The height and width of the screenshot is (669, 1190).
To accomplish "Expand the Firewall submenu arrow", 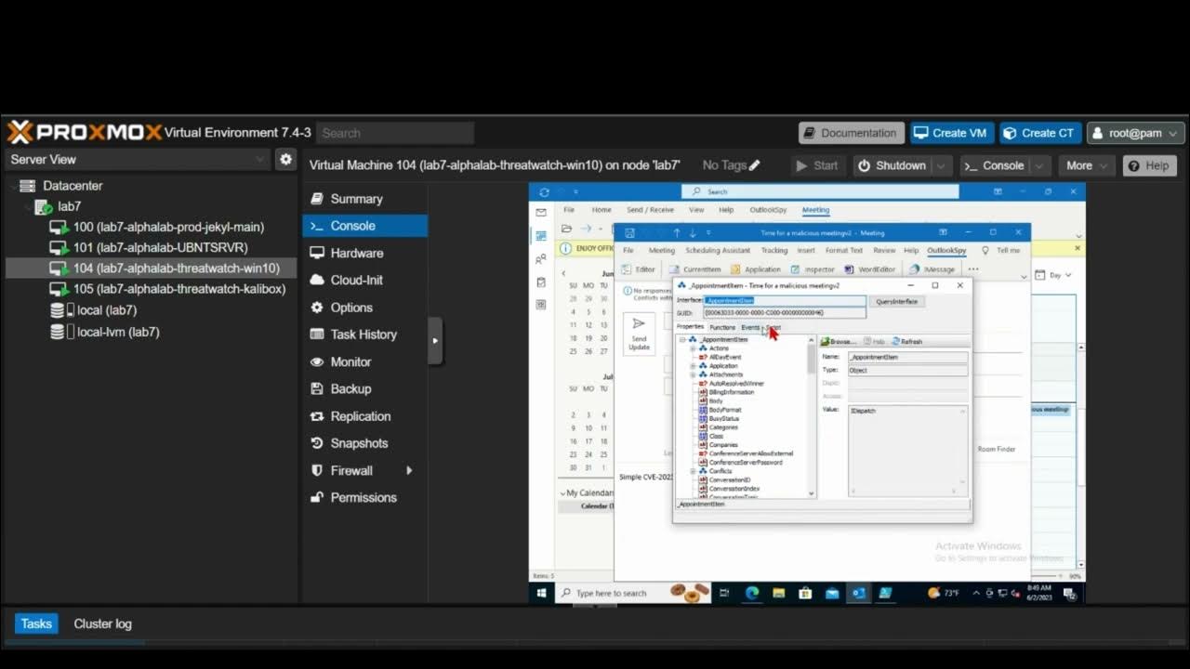I will click(x=409, y=470).
